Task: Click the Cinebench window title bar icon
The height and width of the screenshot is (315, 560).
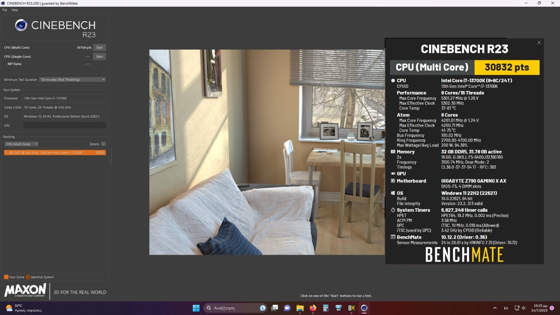Action: 3,3
